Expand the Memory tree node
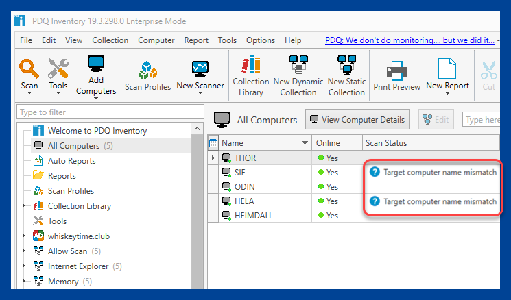Screen dimensions: 511x300 point(23,281)
